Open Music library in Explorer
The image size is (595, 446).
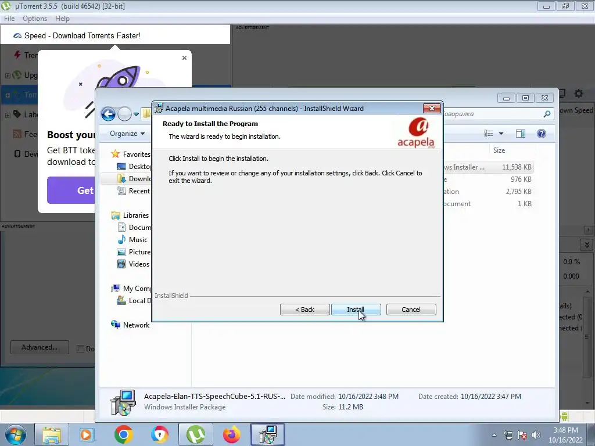(132, 240)
